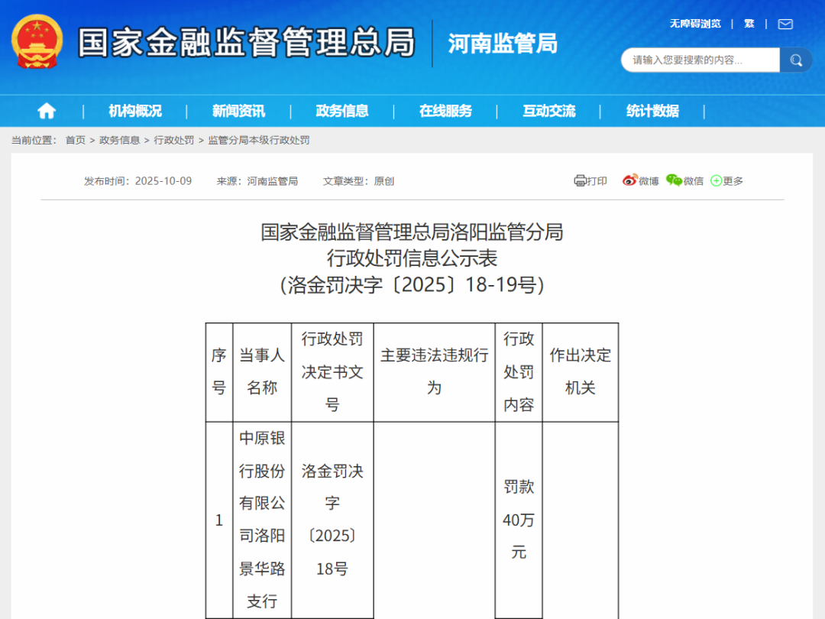This screenshot has width=825, height=619.
Task: Select the 洛金罚决字〔2025〕18号 cell
Action: point(332,520)
